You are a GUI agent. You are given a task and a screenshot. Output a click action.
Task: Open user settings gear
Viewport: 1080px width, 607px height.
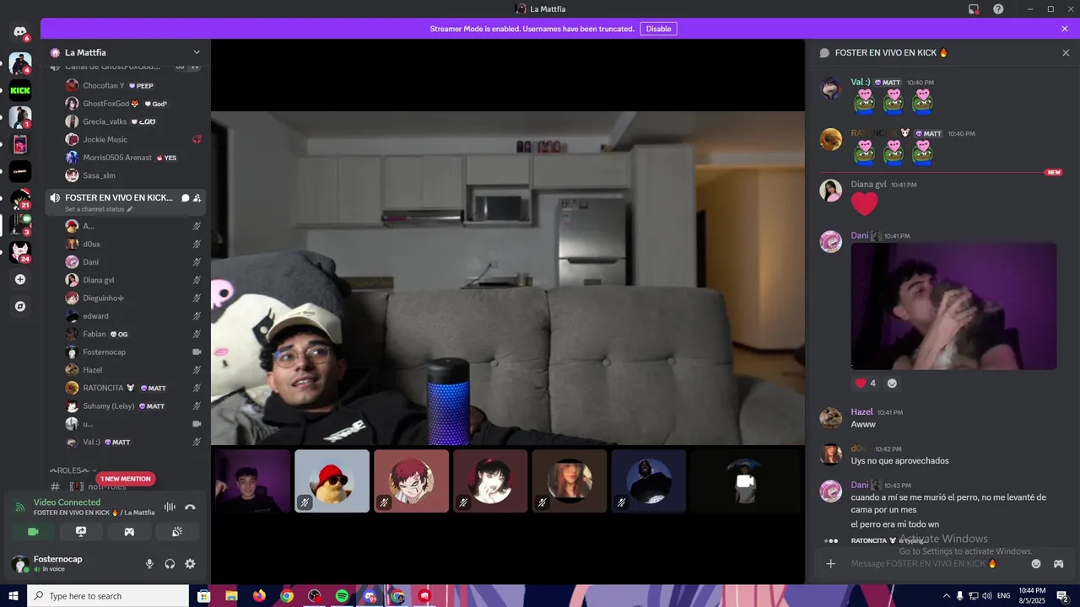pos(190,564)
